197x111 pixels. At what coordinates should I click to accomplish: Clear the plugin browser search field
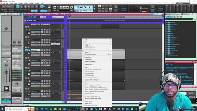[x=195, y=19]
